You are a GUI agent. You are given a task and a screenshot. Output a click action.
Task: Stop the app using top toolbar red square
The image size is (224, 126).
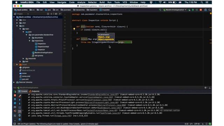[201, 10]
